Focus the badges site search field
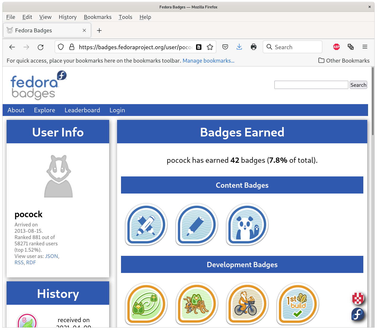Viewport: 377px width, 330px height. 311,85
